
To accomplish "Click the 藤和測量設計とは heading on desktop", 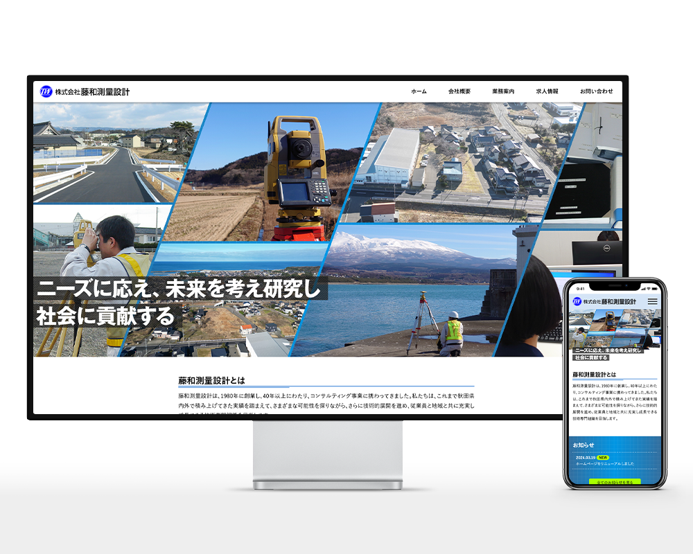I will (211, 380).
